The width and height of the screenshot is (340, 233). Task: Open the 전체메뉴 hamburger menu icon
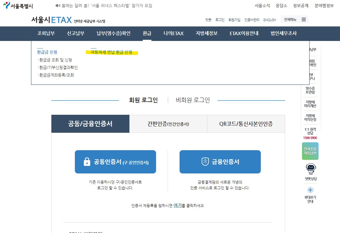pyautogui.click(x=304, y=19)
